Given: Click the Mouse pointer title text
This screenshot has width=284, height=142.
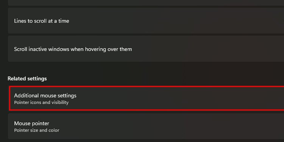Looking at the screenshot, I should (31, 123).
